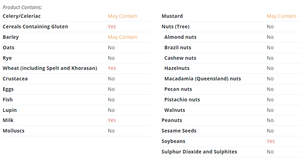The width and height of the screenshot is (301, 158).
Task: Click the Sesame Seeds label
Action: 179,131
